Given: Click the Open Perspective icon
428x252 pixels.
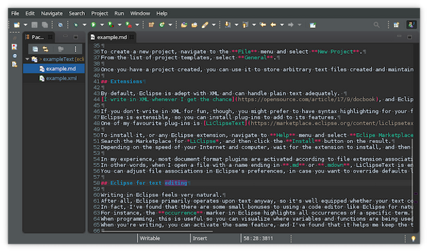Looking at the screenshot, I should [397, 25].
